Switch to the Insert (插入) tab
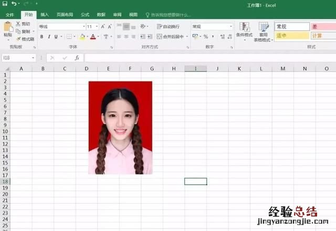The image size is (336, 231). tap(45, 15)
